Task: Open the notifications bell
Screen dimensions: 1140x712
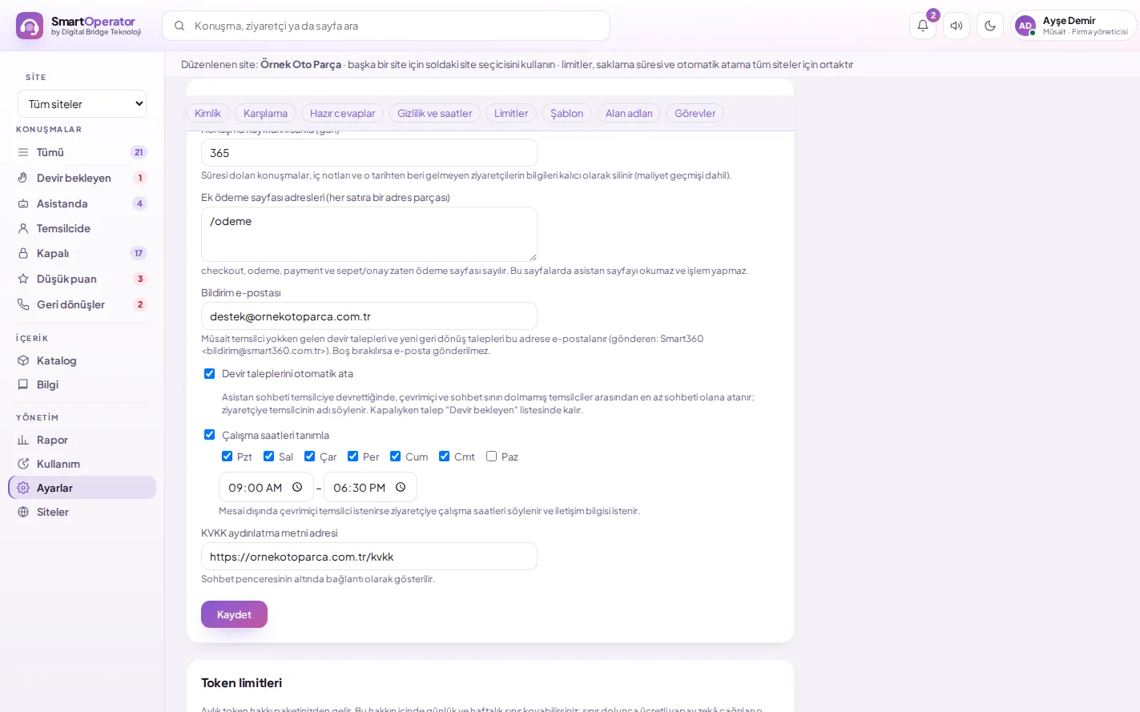Action: [x=923, y=26]
